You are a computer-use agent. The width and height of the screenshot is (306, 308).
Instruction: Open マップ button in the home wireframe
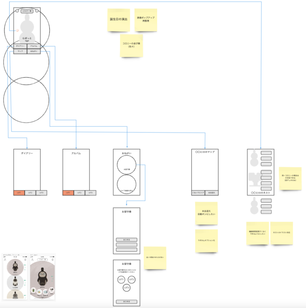(x=20, y=51)
